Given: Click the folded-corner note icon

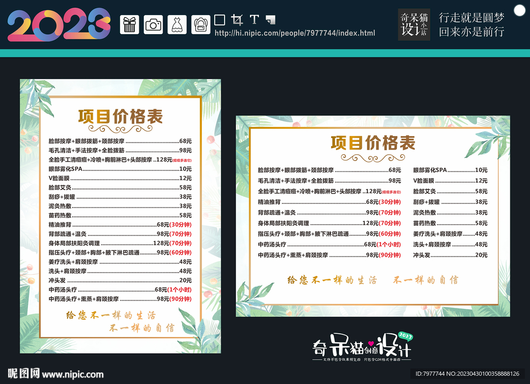Looking at the screenshot, I should [271, 20].
